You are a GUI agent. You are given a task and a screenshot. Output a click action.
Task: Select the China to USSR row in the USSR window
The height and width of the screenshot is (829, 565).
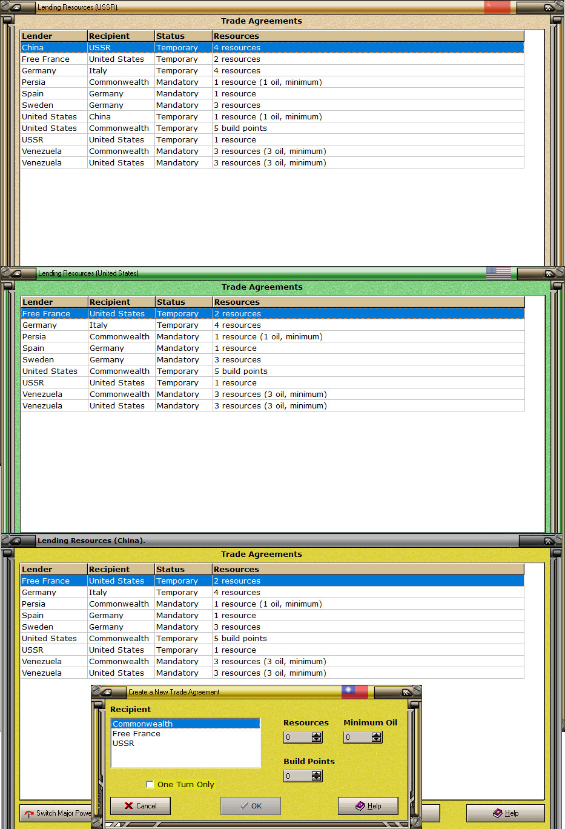point(272,47)
